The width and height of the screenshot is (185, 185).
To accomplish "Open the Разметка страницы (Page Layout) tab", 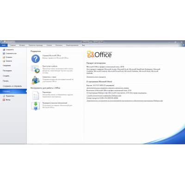I will (x=36, y=45).
